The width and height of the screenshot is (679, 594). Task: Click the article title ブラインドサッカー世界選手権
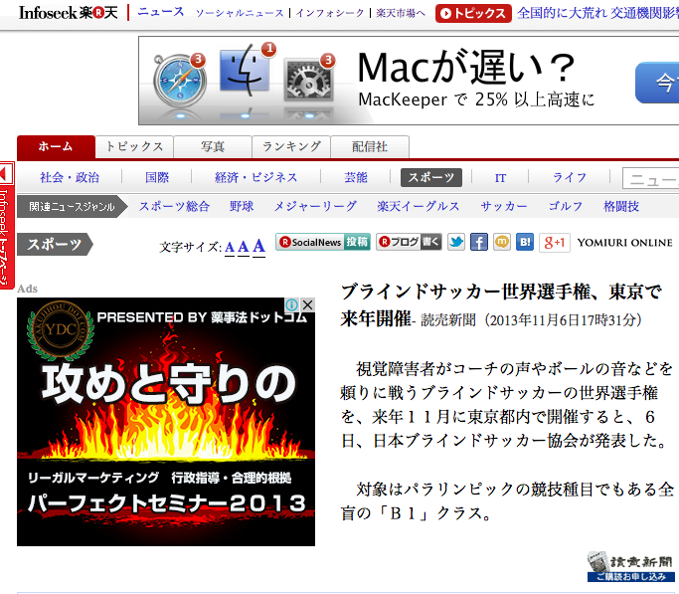tap(501, 305)
